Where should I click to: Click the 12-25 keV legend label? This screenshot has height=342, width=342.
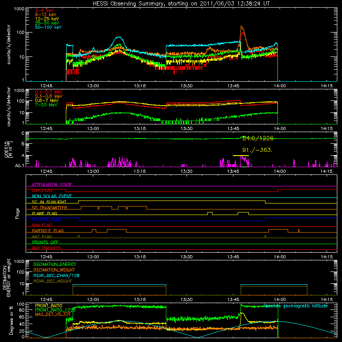[47, 19]
